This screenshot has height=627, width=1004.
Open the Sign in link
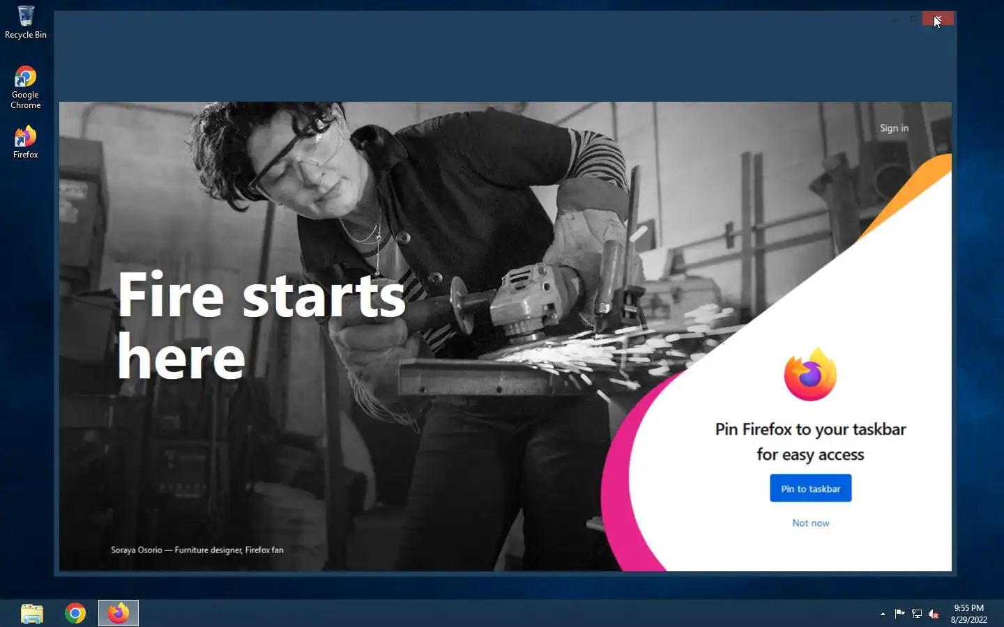pyautogui.click(x=894, y=128)
